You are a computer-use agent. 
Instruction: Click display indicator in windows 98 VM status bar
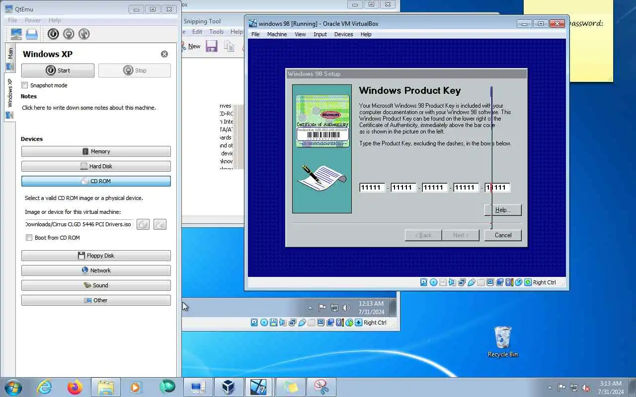490,282
